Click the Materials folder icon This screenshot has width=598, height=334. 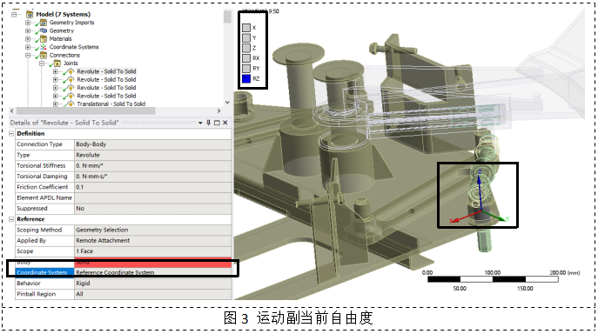(x=44, y=39)
